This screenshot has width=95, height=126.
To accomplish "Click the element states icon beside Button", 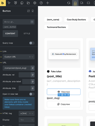I will (28, 11).
